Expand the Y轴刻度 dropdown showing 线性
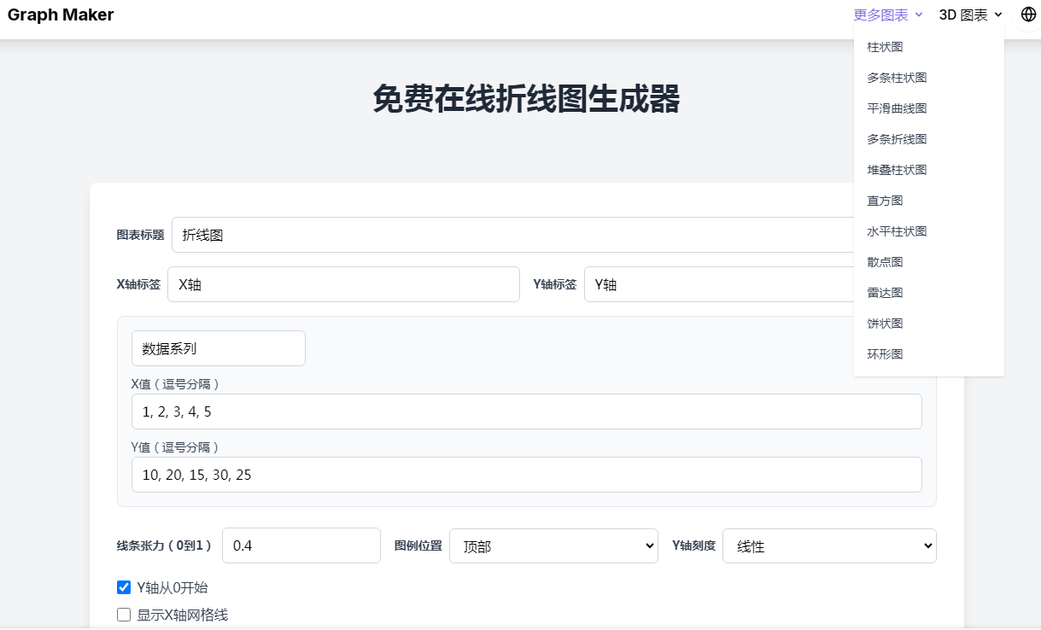Viewport: 1041px width, 630px height. (828, 545)
